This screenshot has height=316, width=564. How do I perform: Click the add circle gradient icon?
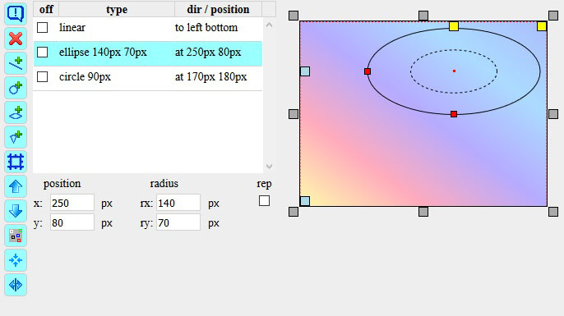point(16,88)
